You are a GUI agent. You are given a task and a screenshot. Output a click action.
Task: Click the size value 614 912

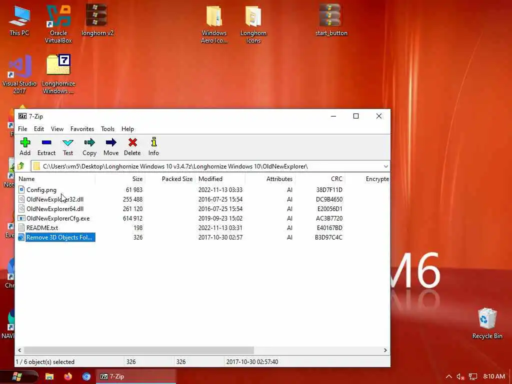coord(132,218)
